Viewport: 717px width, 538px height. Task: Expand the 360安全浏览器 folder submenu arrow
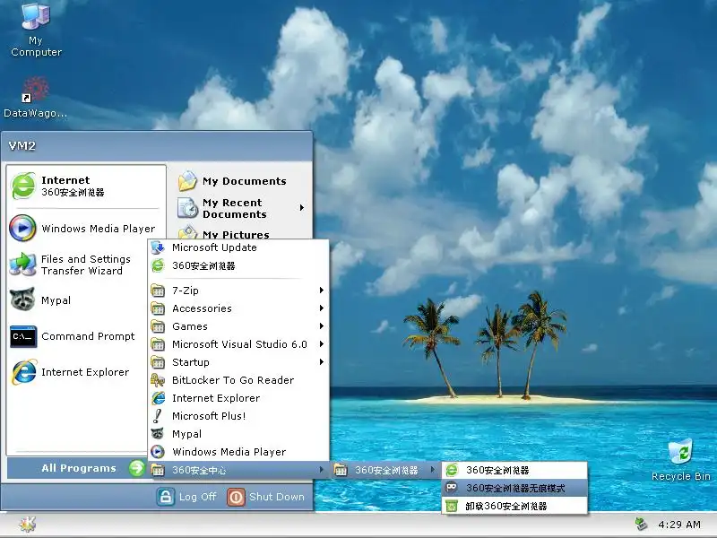[x=433, y=470]
